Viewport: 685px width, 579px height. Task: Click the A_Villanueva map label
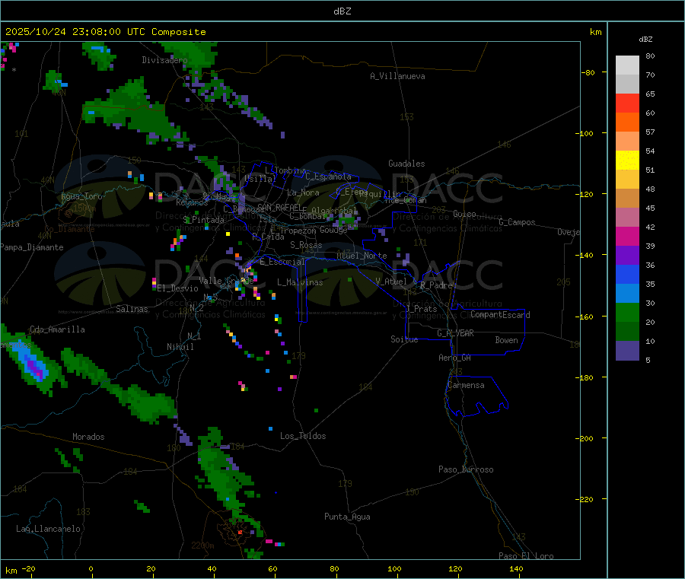tap(397, 76)
